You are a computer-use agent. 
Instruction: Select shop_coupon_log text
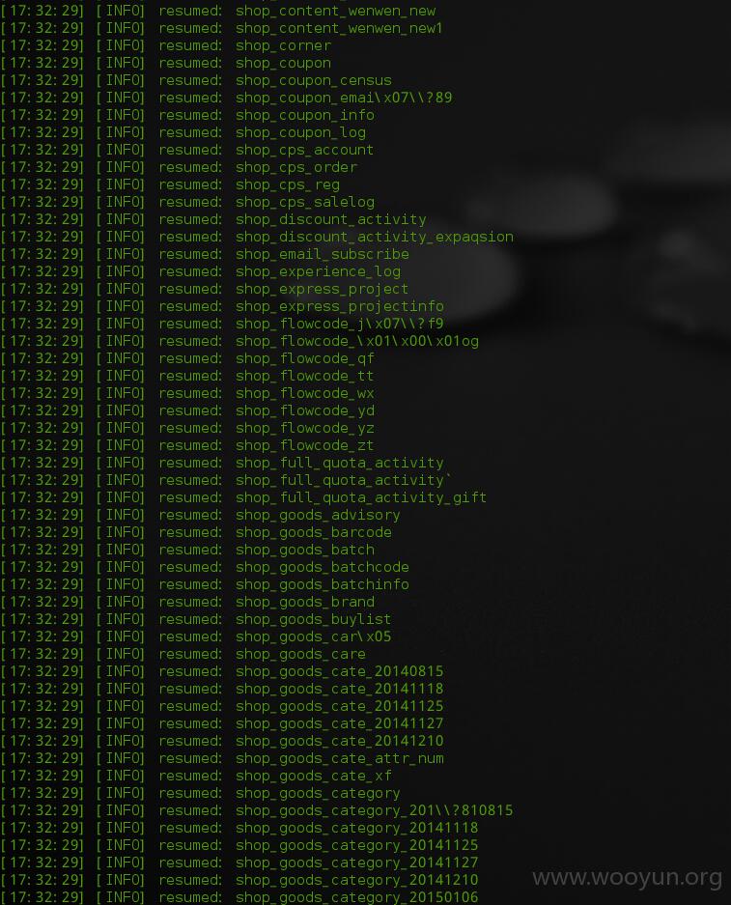(300, 132)
